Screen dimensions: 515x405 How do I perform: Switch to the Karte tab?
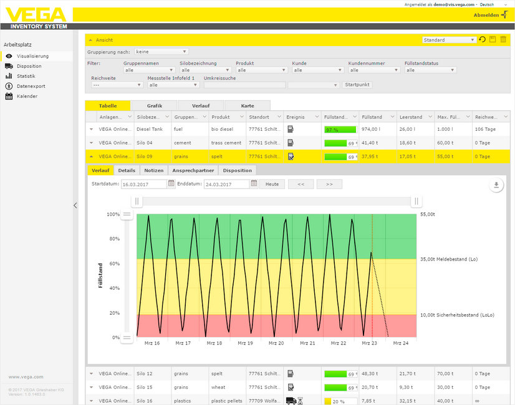[x=248, y=106]
